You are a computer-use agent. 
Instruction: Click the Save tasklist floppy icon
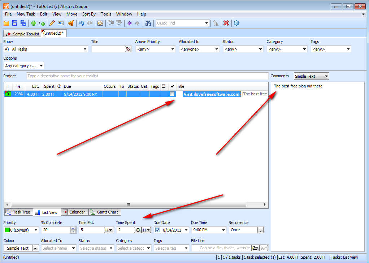pyautogui.click(x=15, y=23)
